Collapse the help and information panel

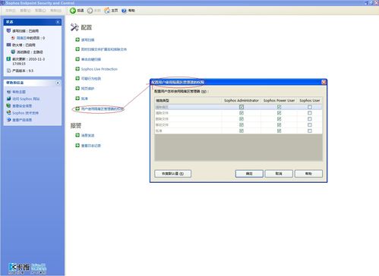58,83
